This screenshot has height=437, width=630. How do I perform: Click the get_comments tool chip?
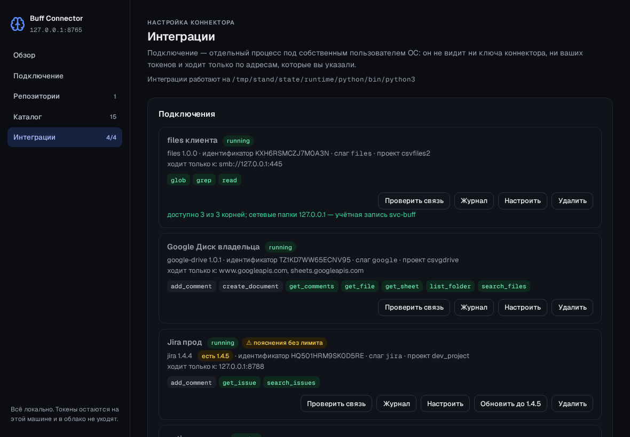(x=312, y=286)
